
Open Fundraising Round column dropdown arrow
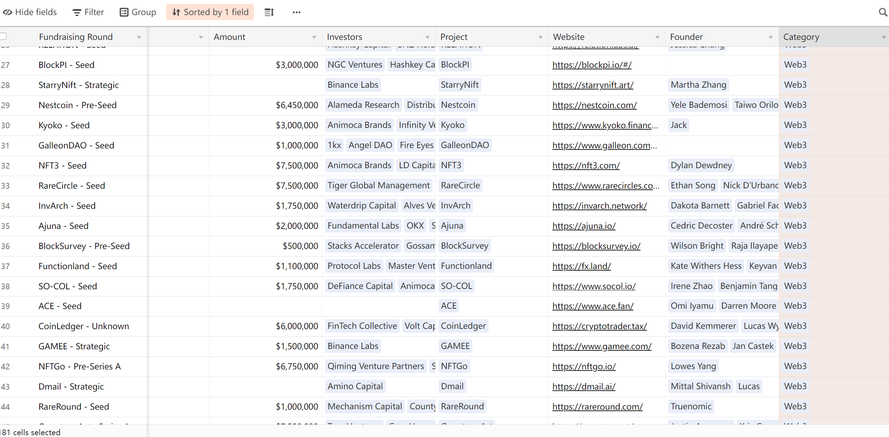coord(139,37)
